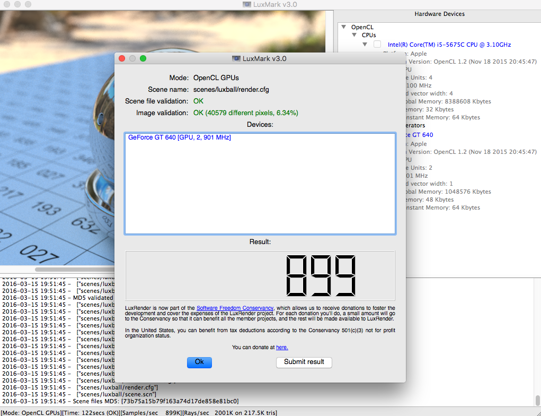The width and height of the screenshot is (541, 416).
Task: Click the 899 result score display
Action: [260, 275]
